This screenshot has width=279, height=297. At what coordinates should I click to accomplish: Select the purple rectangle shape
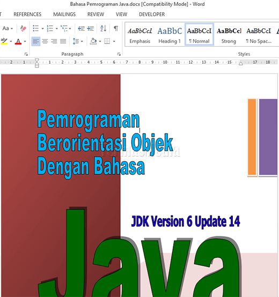268,137
